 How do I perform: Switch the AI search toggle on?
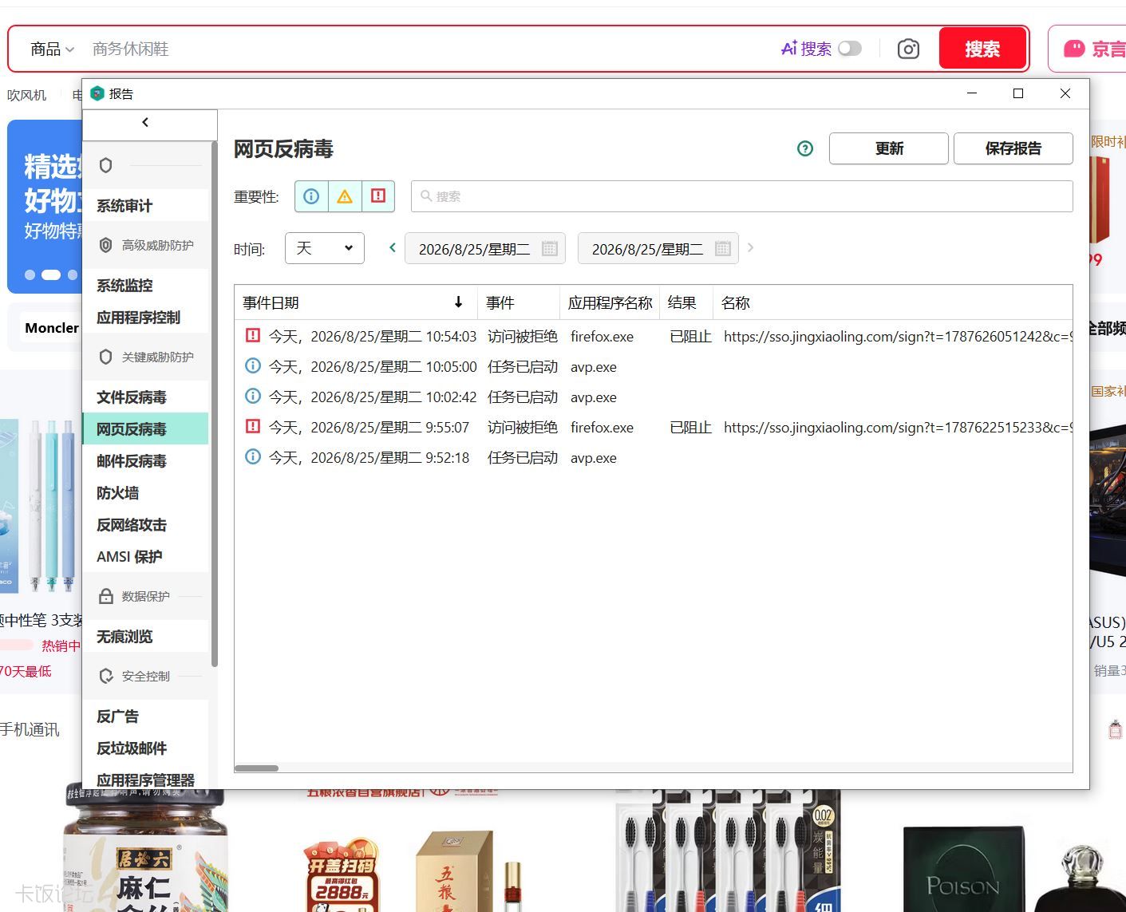point(850,49)
